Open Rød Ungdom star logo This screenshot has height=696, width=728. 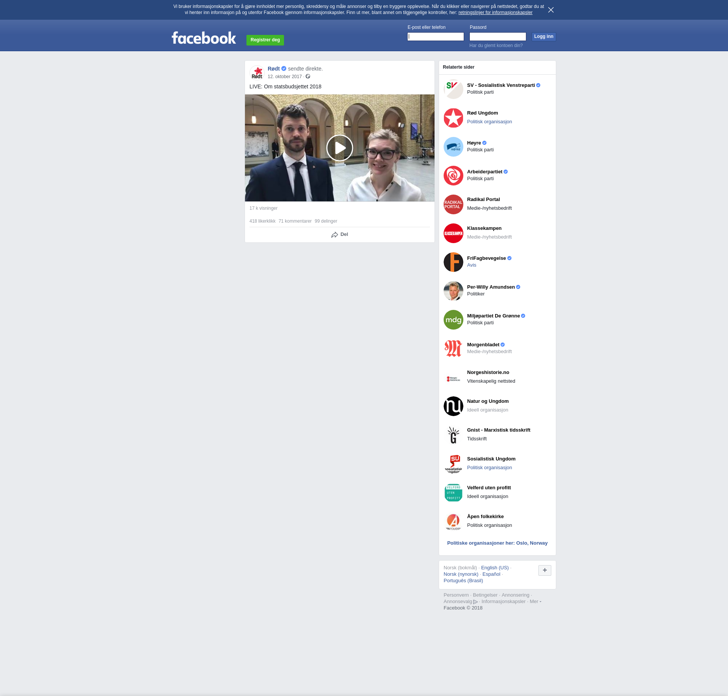(x=453, y=118)
